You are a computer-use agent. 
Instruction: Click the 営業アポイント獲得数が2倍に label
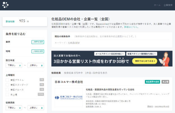click(x=142, y=54)
